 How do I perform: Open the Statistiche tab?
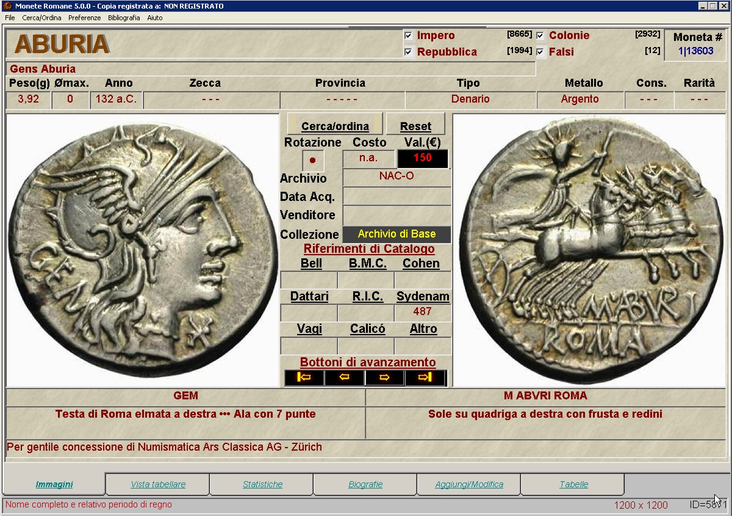coord(262,484)
